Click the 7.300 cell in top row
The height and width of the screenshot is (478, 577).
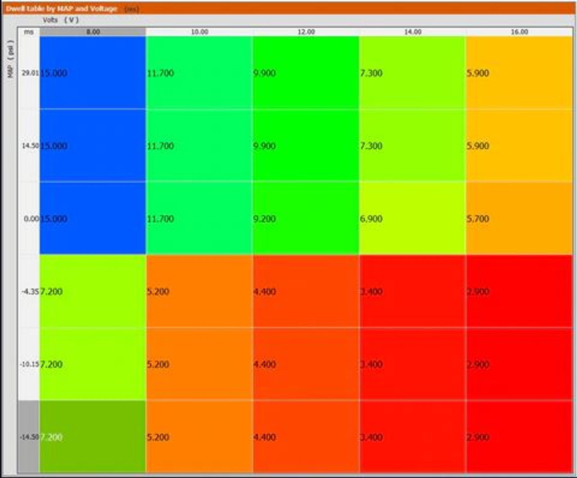click(412, 73)
